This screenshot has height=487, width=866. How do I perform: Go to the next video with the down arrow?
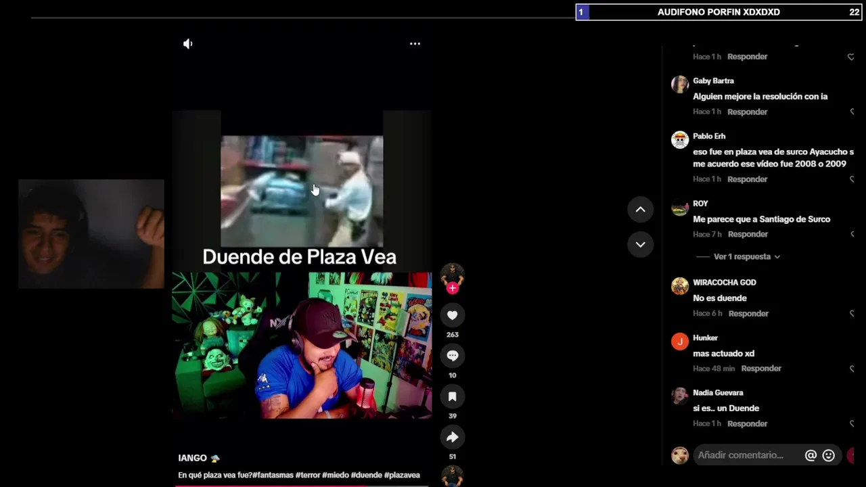[x=640, y=244]
